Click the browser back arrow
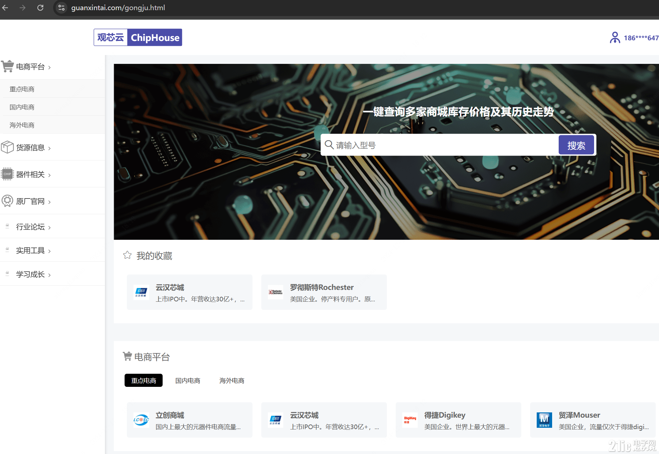Viewport: 659px width, 454px height. [5, 8]
